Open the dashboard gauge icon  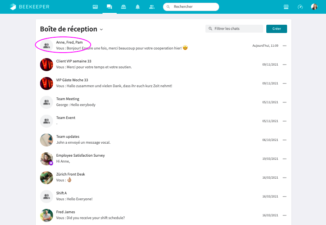coord(300,7)
